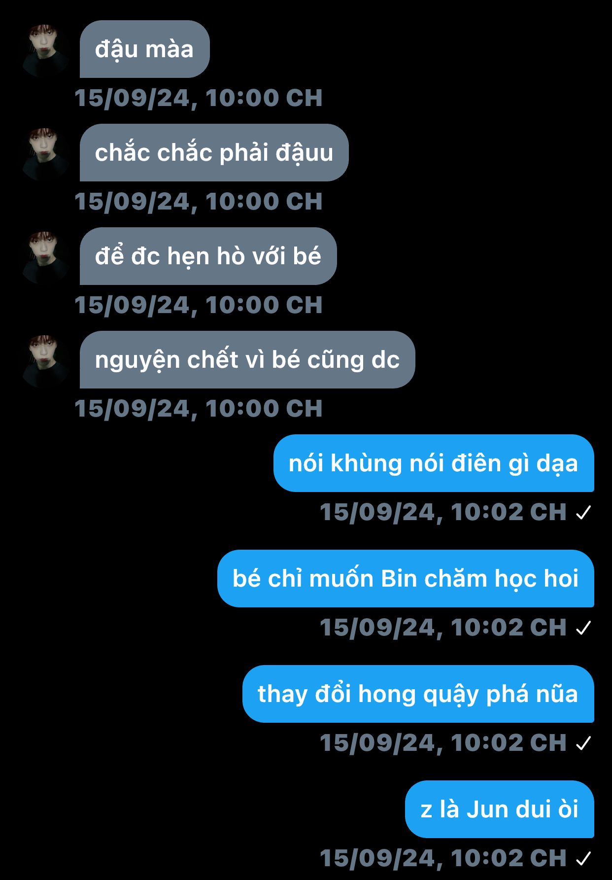This screenshot has height=880, width=612.
Task: Open the profile picture beside "để đc hẹn hò với bé"
Action: pyautogui.click(x=45, y=257)
